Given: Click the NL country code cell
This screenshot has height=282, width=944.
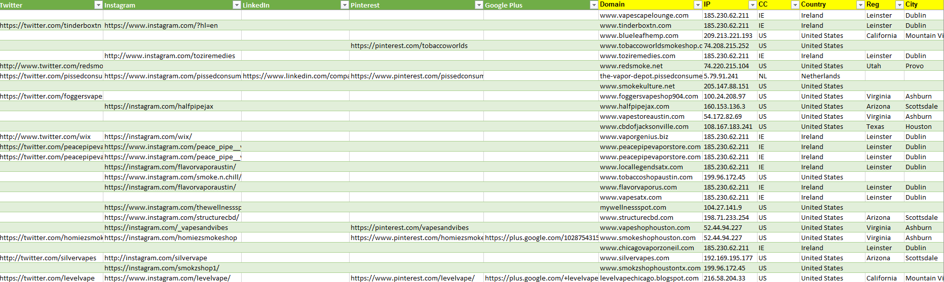Looking at the screenshot, I should coord(778,76).
